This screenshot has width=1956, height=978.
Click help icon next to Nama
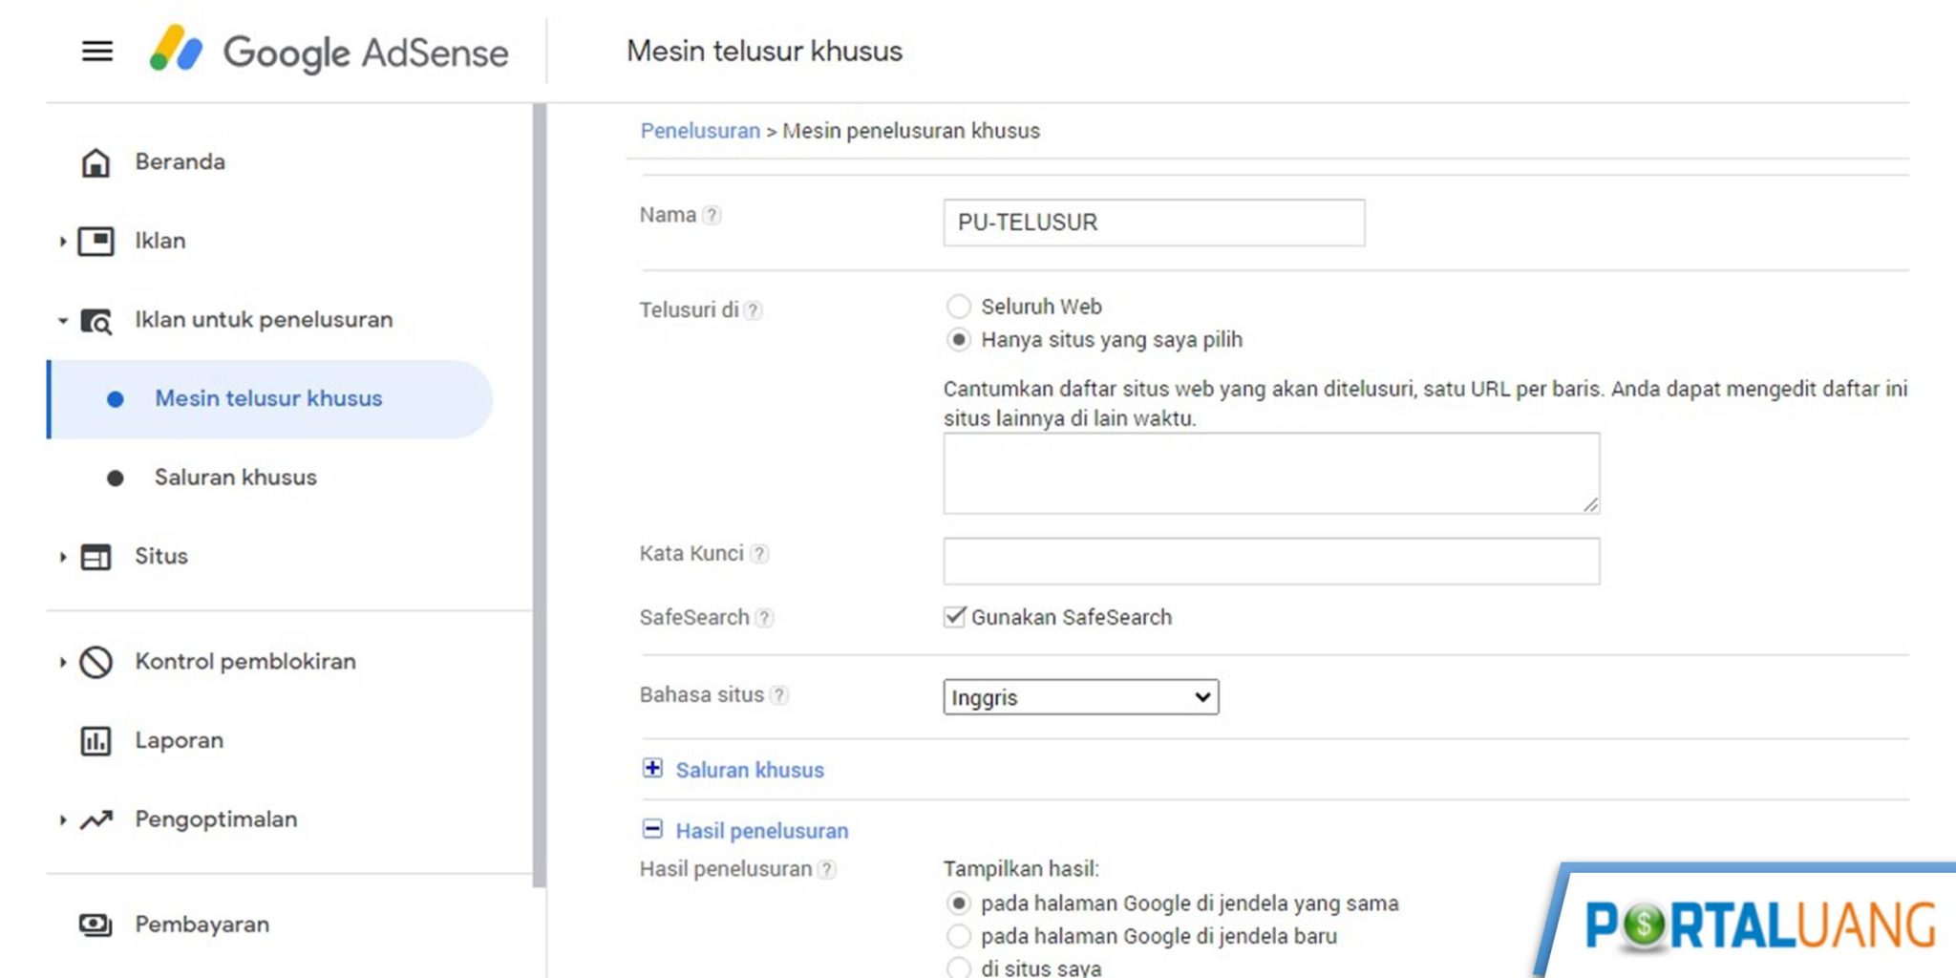(x=712, y=216)
